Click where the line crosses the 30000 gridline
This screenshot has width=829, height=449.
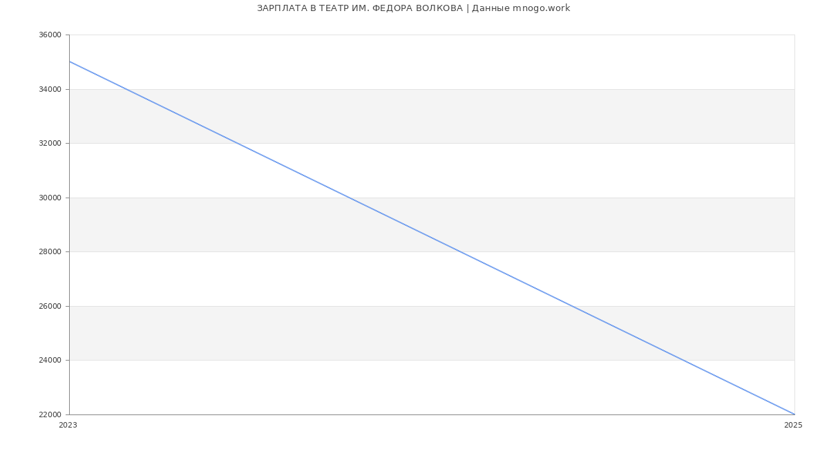[348, 198]
